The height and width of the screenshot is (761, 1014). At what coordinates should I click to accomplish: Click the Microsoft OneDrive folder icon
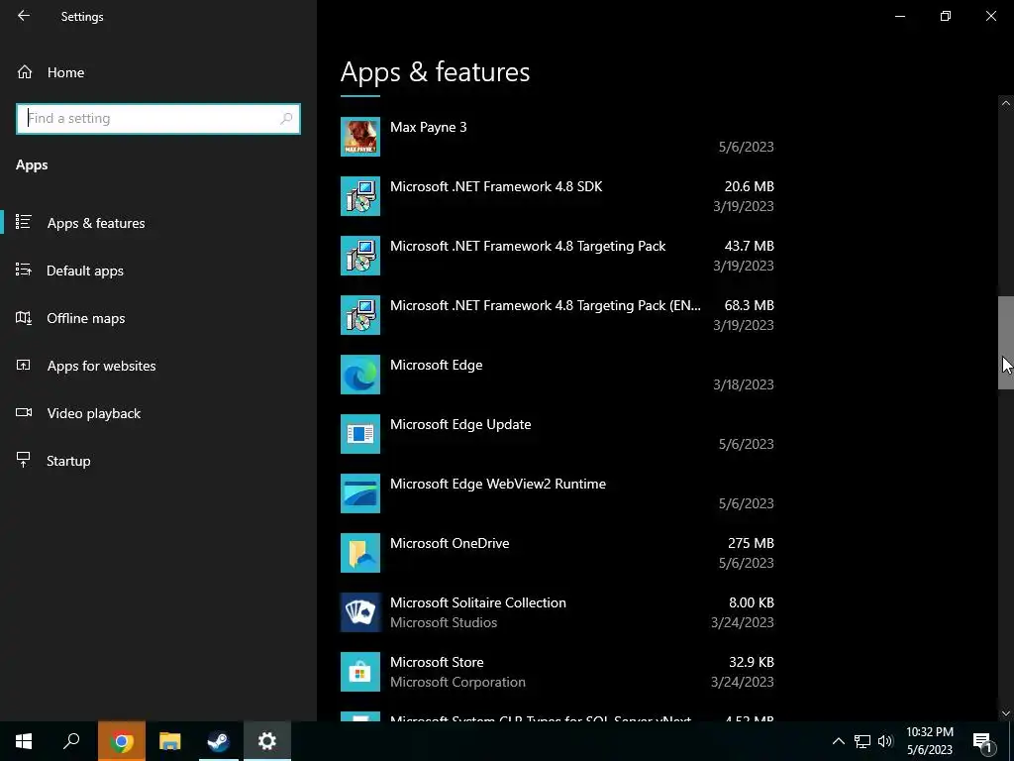coord(360,553)
